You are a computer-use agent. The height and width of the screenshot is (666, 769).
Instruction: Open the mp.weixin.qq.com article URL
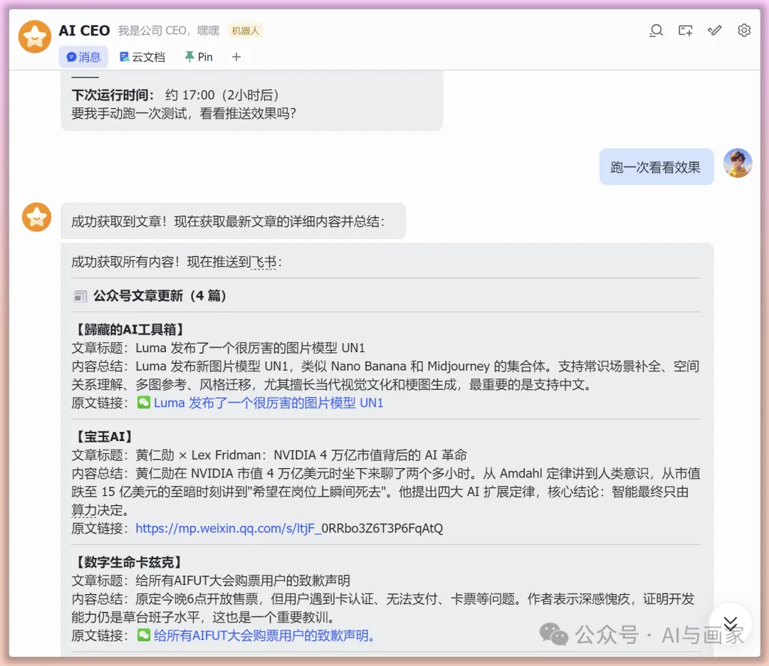[x=289, y=528]
